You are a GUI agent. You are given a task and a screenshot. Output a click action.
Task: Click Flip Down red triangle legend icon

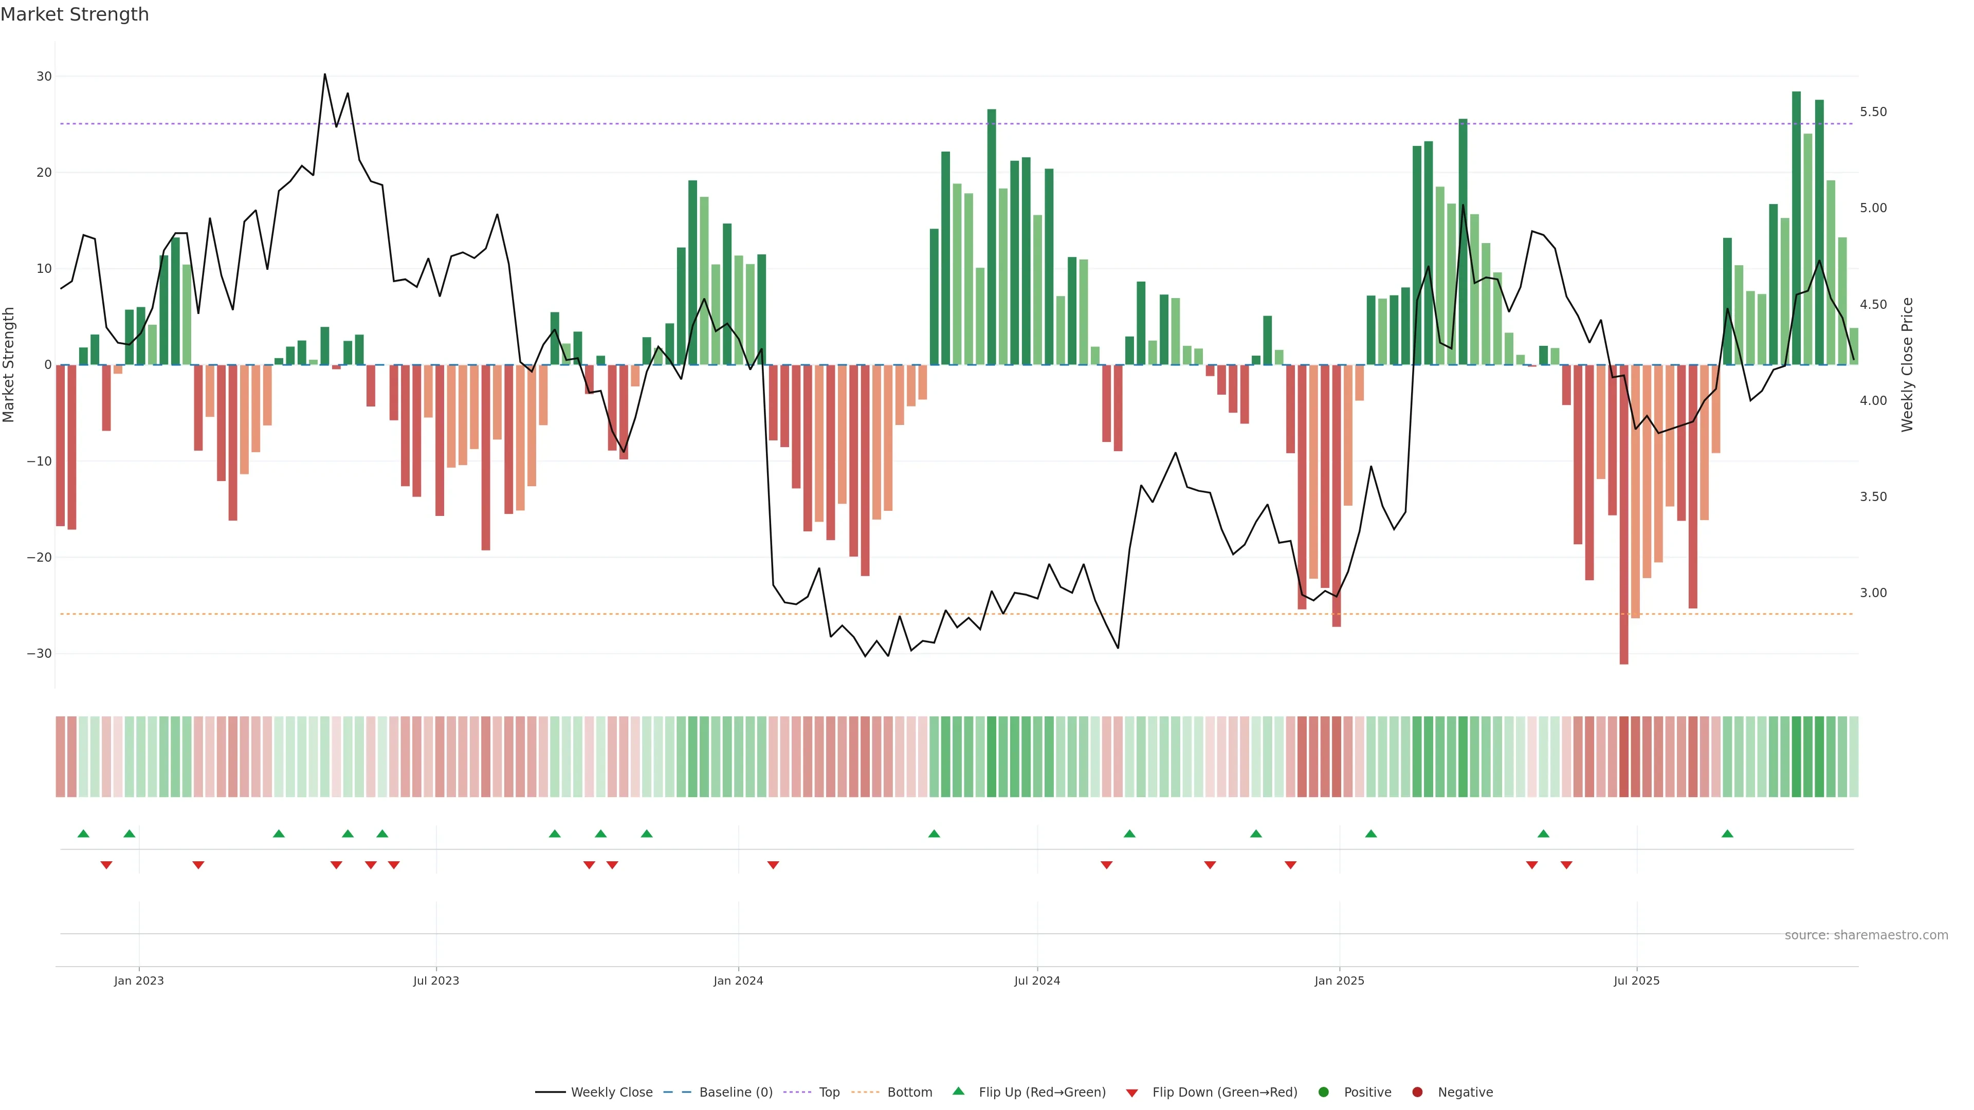(1132, 1093)
